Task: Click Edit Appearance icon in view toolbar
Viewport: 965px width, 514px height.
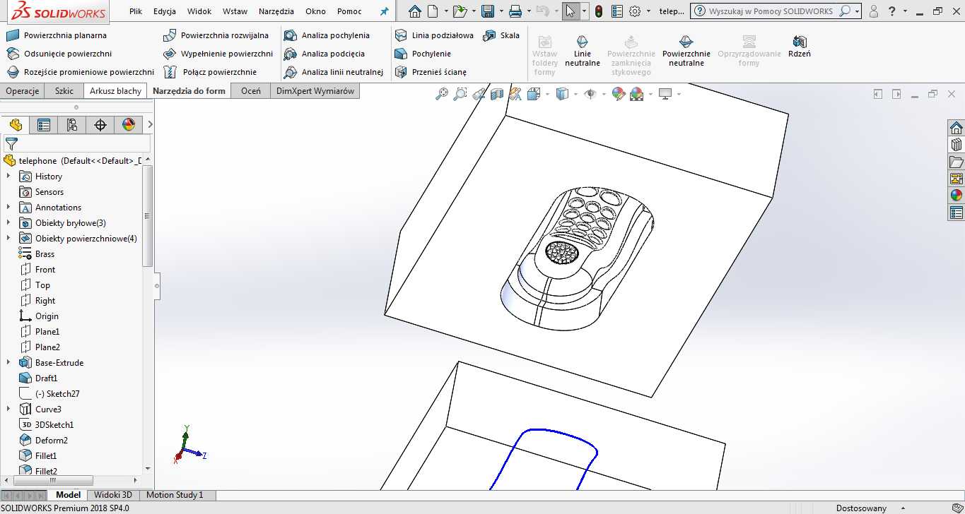Action: (618, 93)
